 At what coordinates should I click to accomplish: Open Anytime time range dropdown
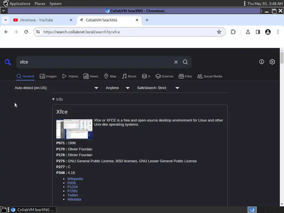pyautogui.click(x=118, y=88)
